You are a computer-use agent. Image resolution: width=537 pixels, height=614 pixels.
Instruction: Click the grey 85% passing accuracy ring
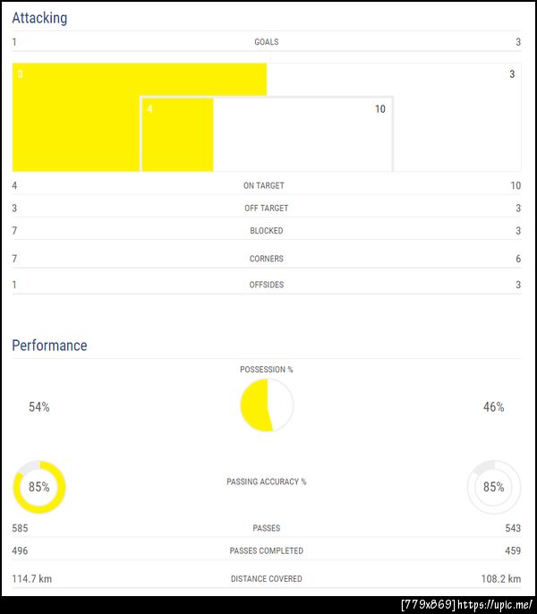click(x=493, y=488)
